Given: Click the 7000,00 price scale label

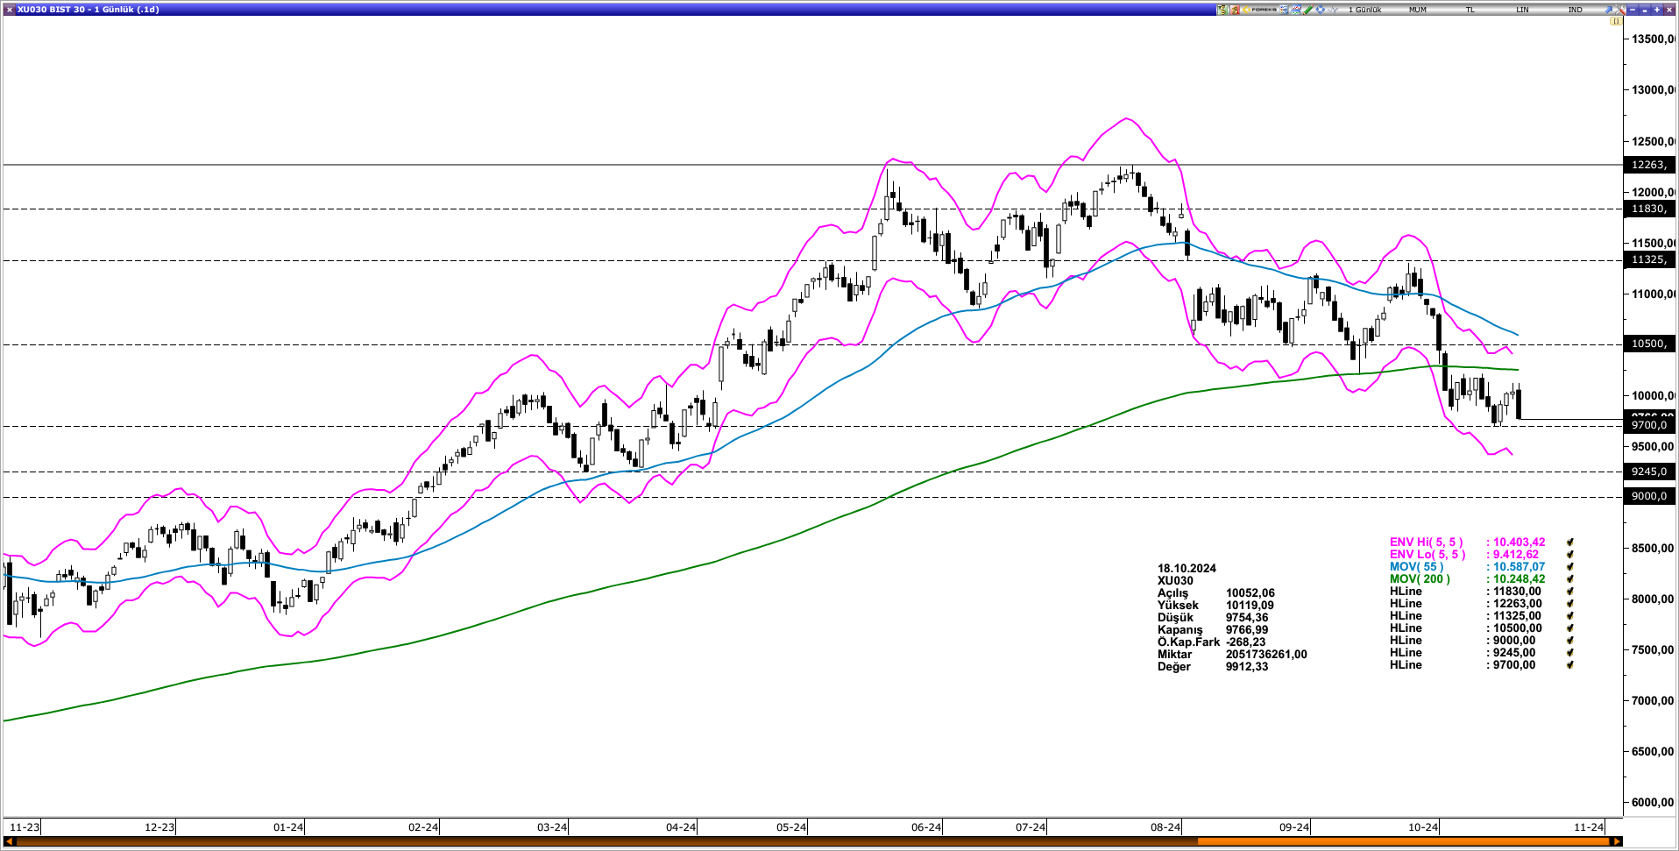Looking at the screenshot, I should coord(1653,701).
